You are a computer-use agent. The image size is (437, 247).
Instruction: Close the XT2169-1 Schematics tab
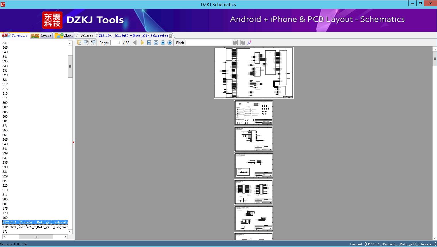[171, 36]
